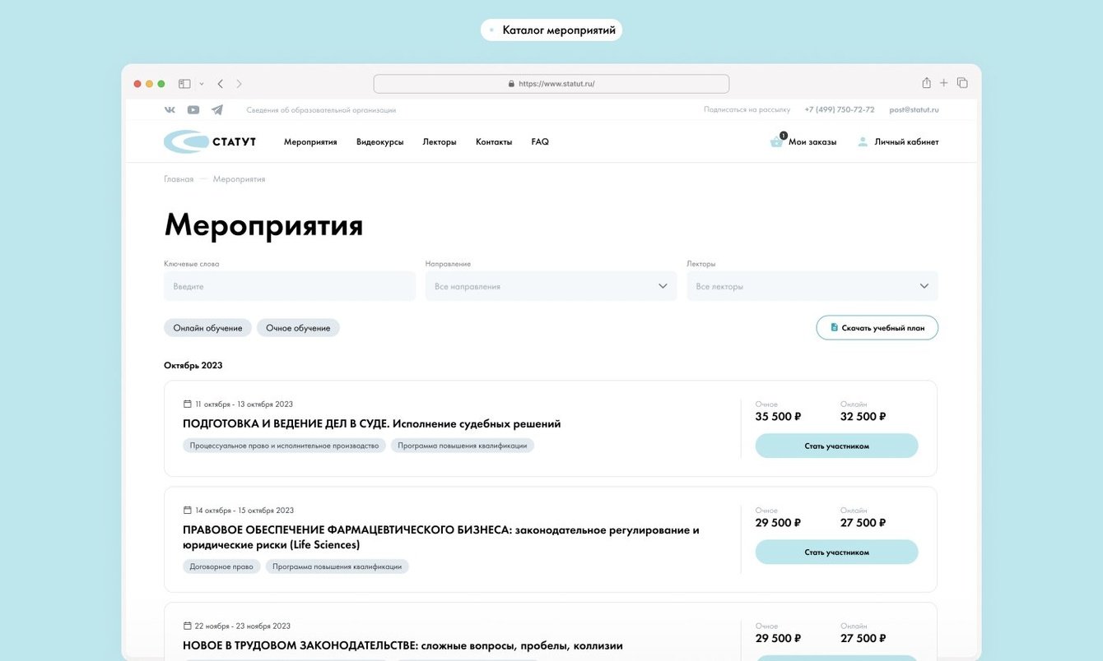Open the ПОДГОТОВКА И ВЕДЕНИЕ ДЕЛ В СУДЕ event

point(371,424)
